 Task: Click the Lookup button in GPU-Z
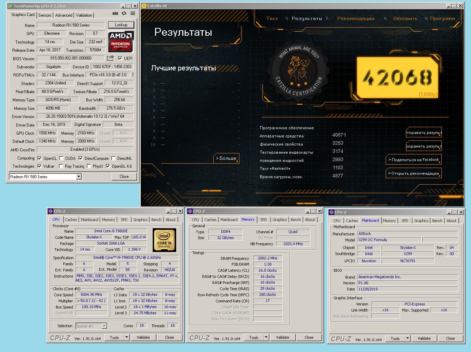[x=121, y=25]
